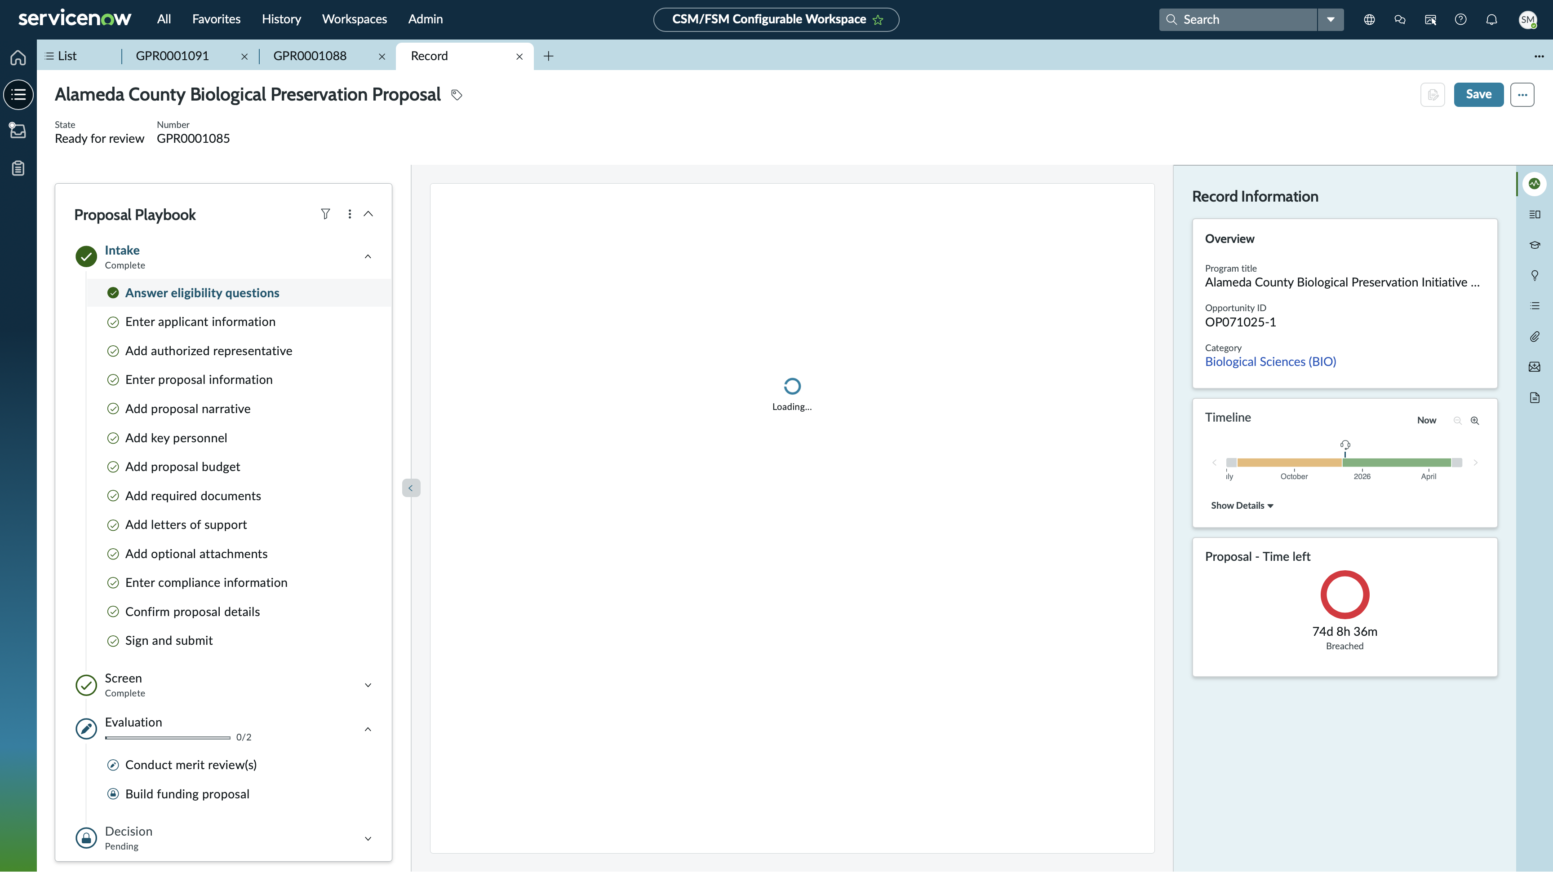1553x872 pixels.
Task: Jump timeline to Now
Action: [x=1426, y=420]
